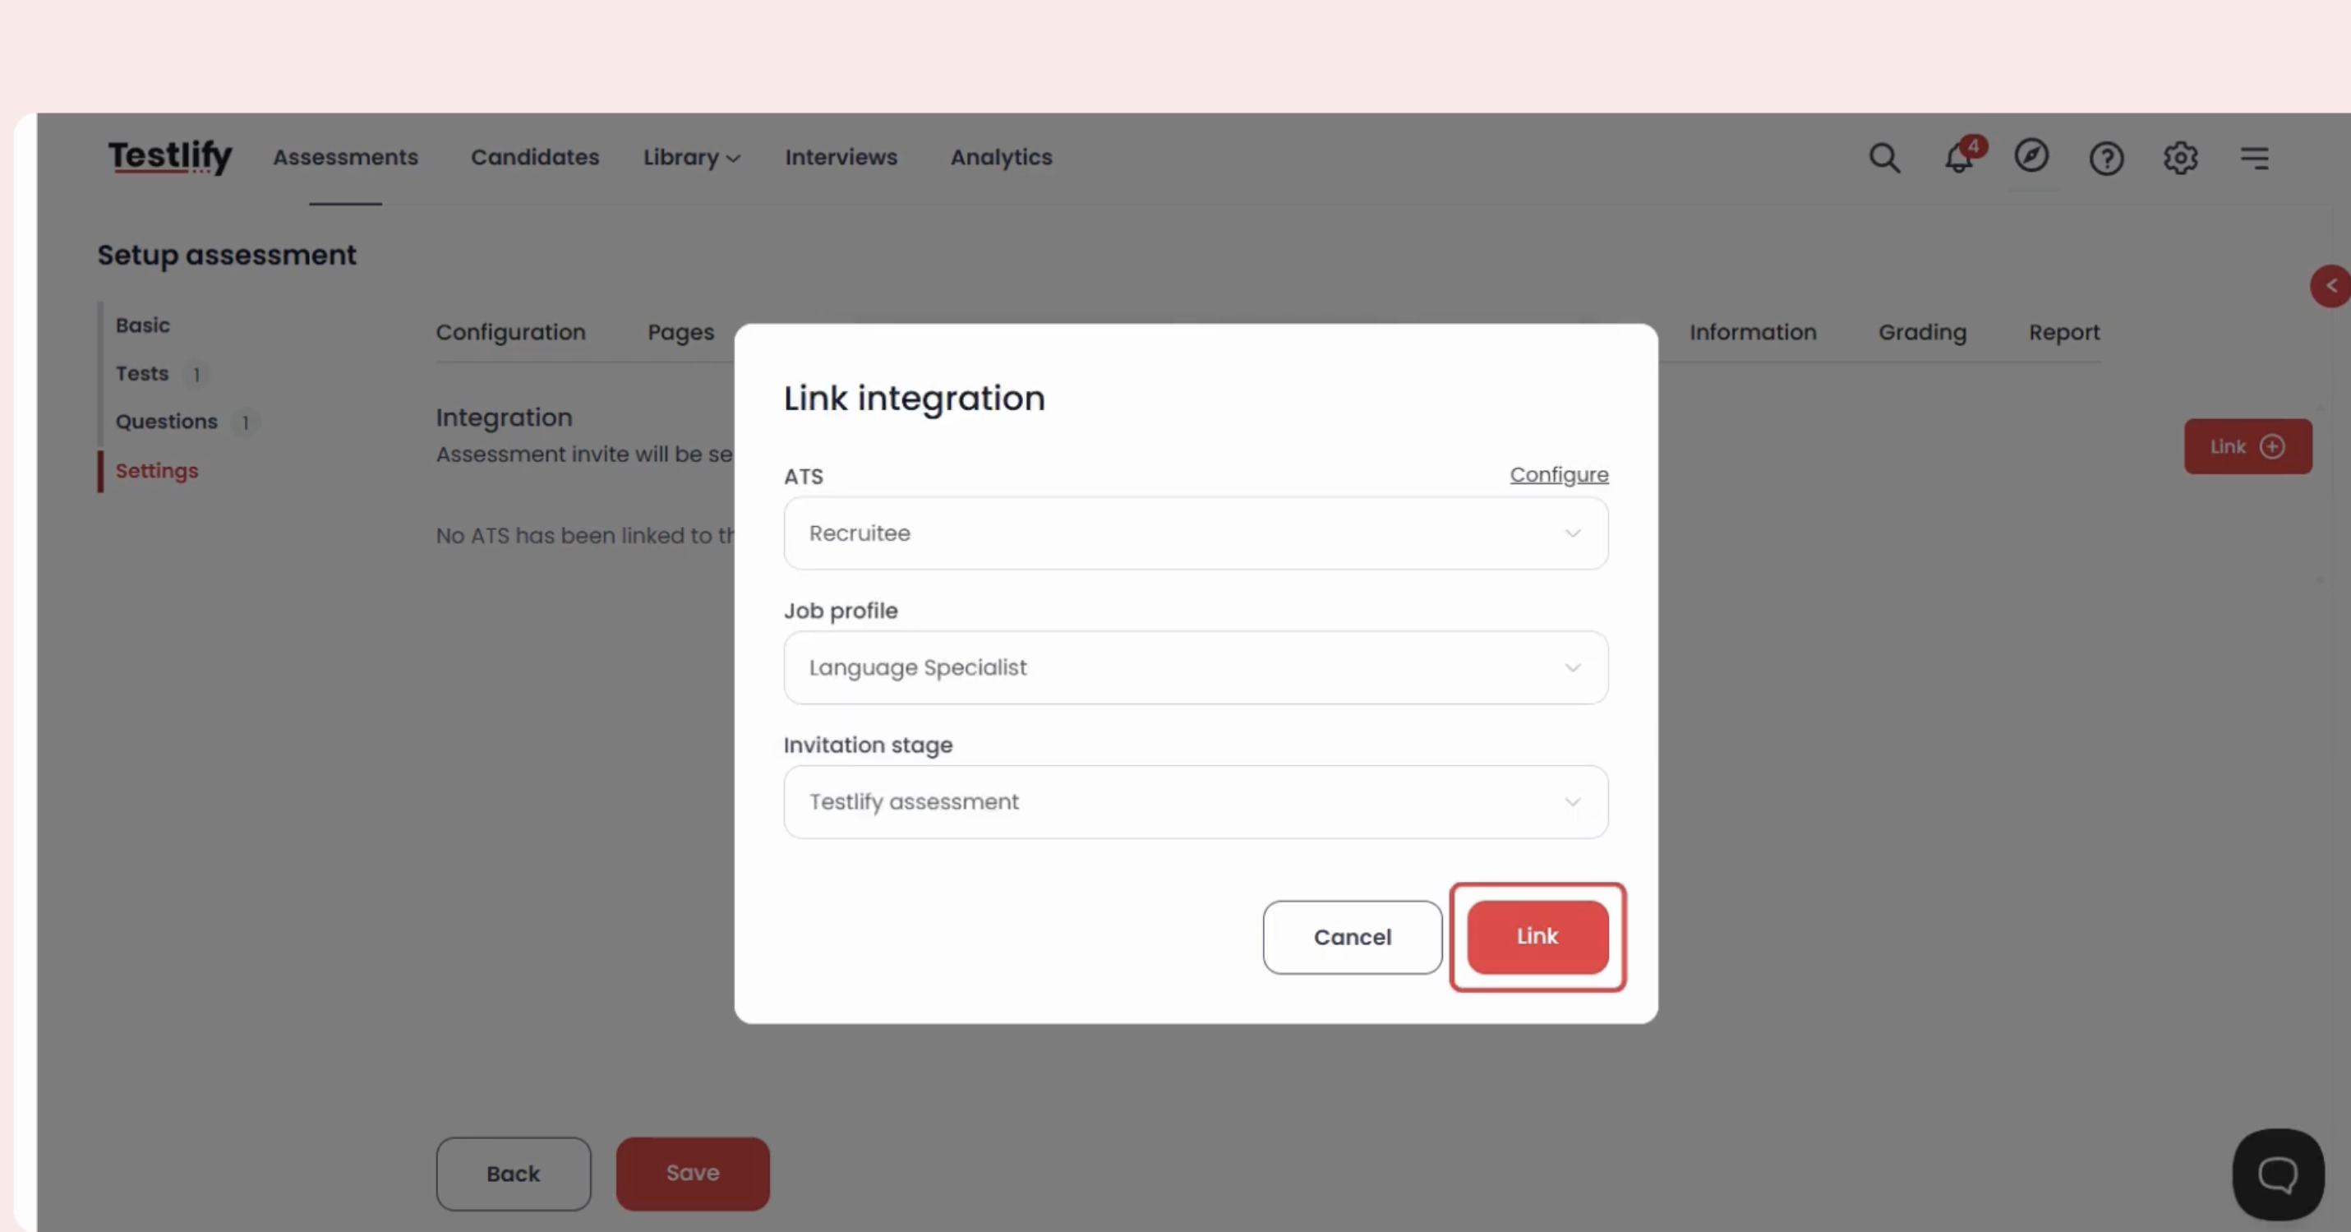2351x1232 pixels.
Task: Open the search magnifier icon
Action: (x=1883, y=158)
